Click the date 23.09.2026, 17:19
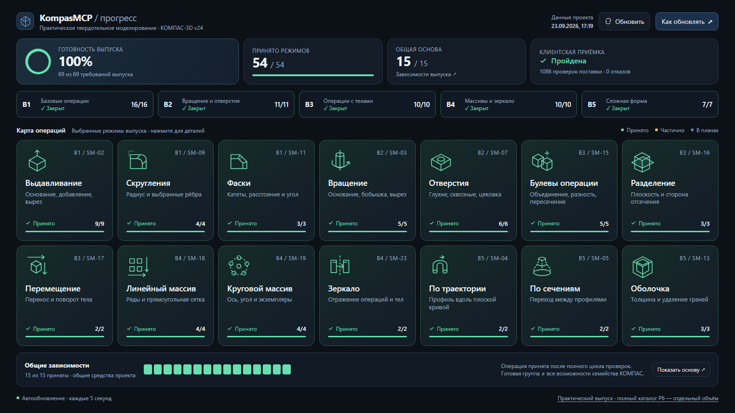Viewport: 735px width, 413px height. click(572, 26)
